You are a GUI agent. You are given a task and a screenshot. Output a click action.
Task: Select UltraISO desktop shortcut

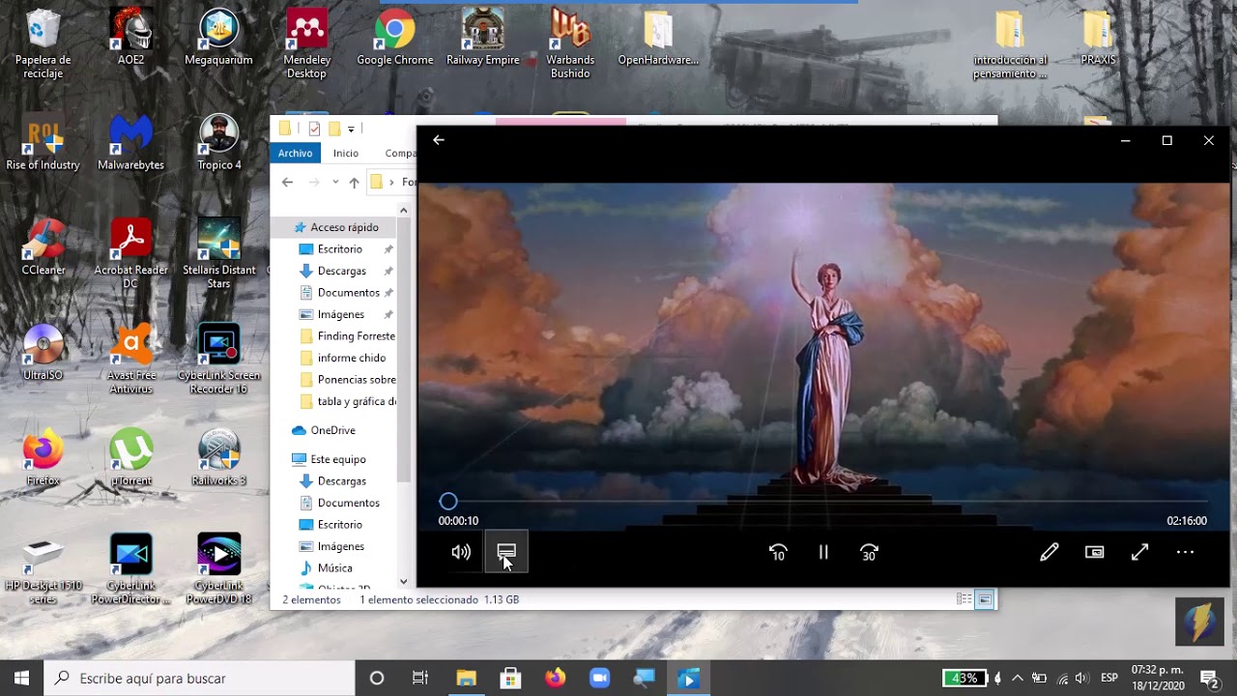tap(43, 353)
